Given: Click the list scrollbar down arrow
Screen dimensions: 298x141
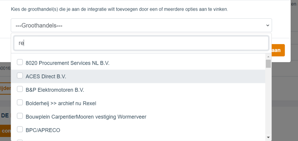Looking at the screenshot, I should tap(268, 137).
